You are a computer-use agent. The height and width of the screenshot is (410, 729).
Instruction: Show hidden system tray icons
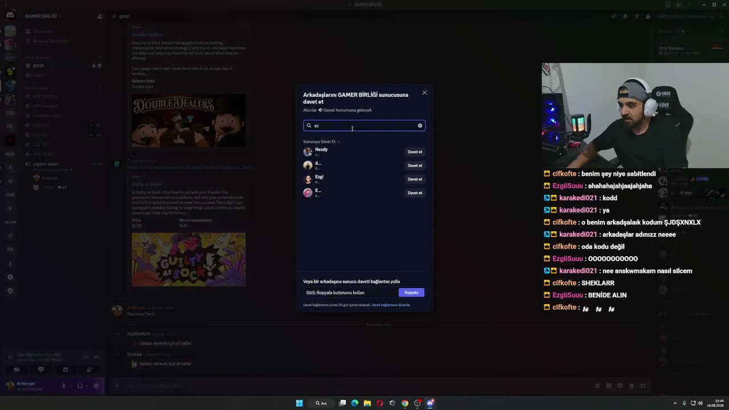[675, 403]
